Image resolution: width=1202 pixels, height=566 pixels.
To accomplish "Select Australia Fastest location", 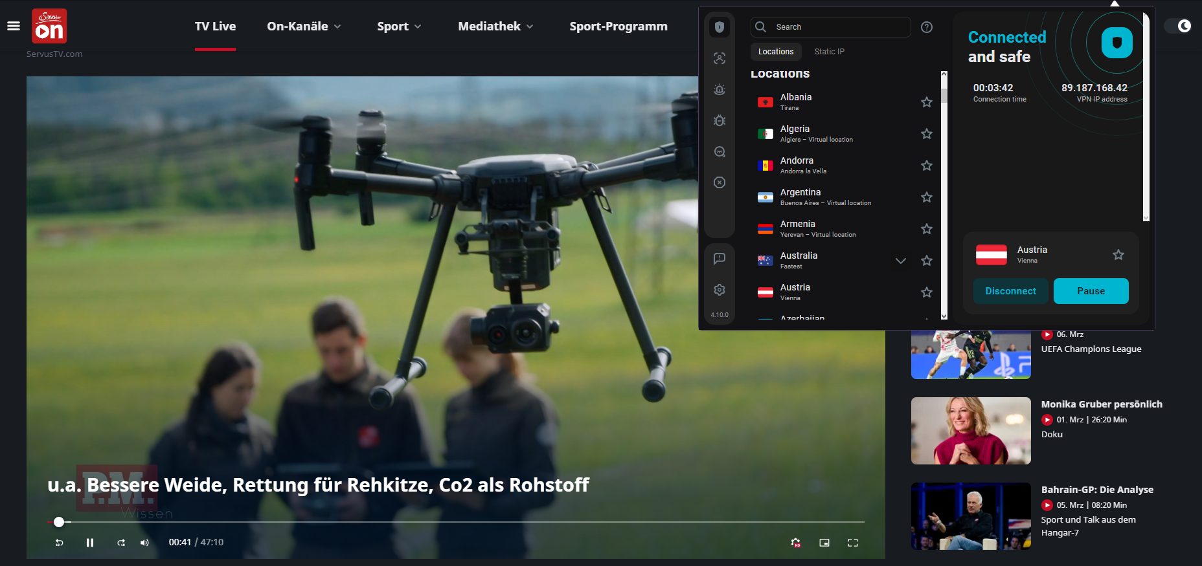I will point(845,261).
